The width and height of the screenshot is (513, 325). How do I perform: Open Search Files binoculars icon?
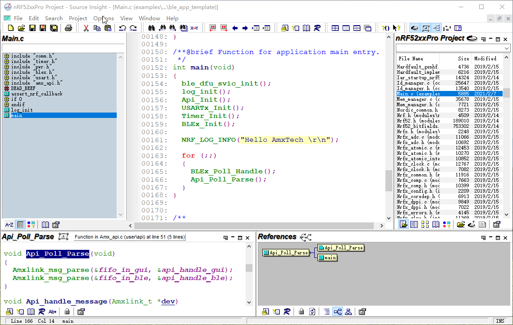pos(183,28)
